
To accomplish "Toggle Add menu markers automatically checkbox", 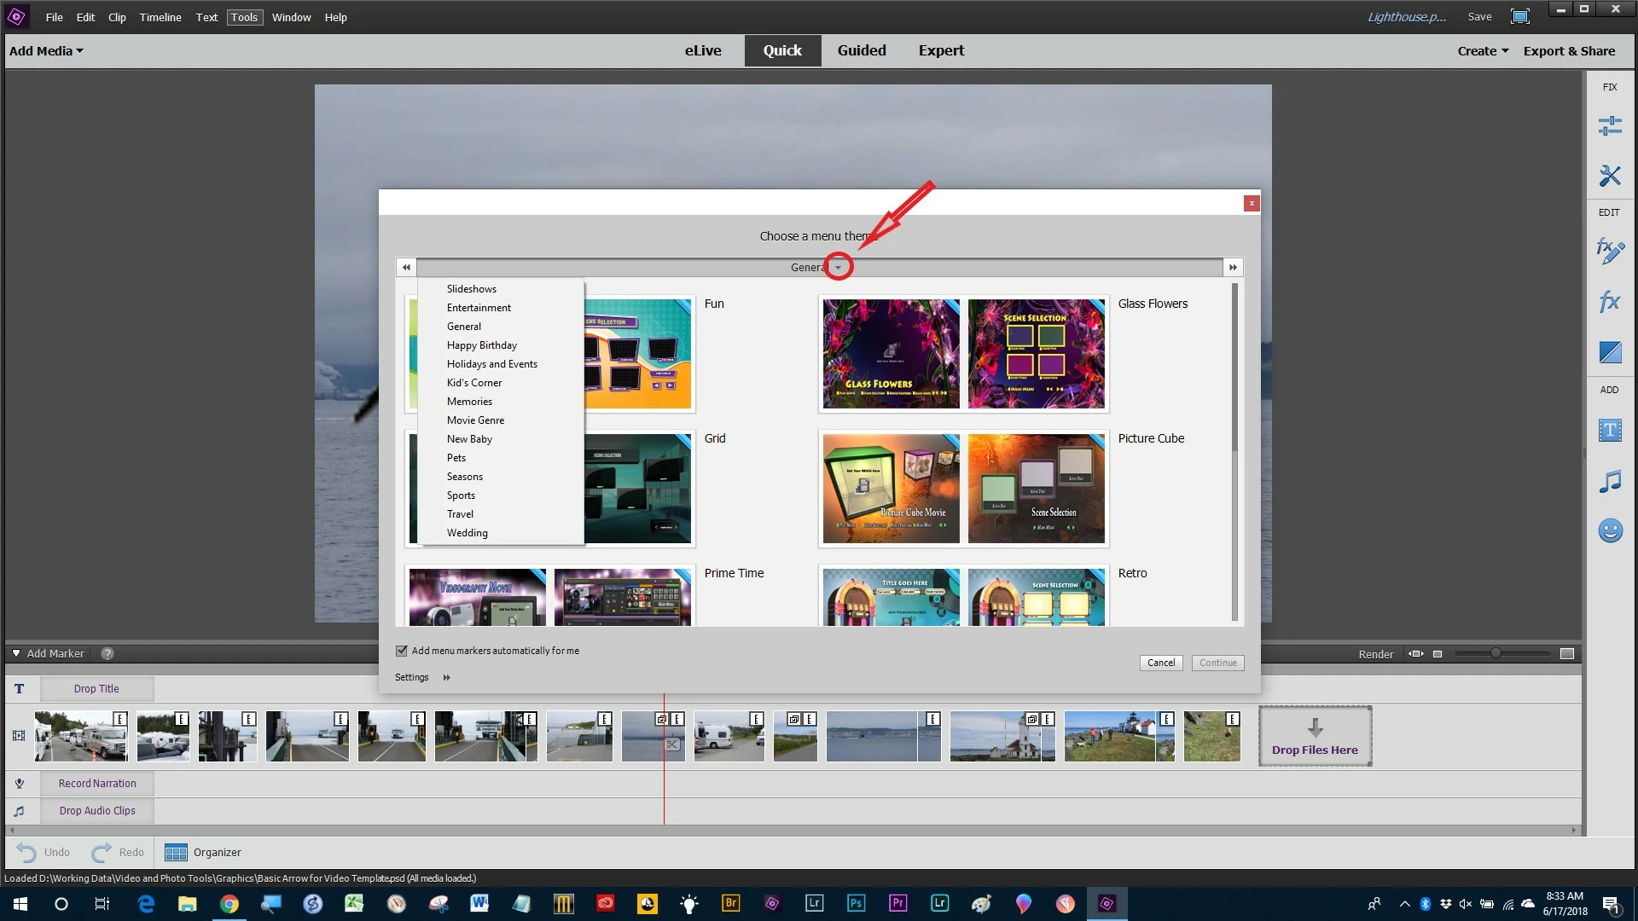I will [402, 651].
